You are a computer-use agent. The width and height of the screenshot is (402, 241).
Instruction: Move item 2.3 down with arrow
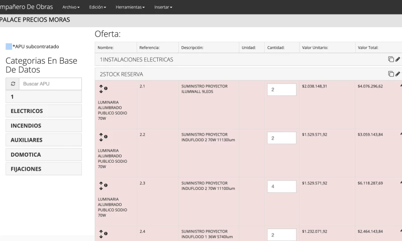coord(101,188)
